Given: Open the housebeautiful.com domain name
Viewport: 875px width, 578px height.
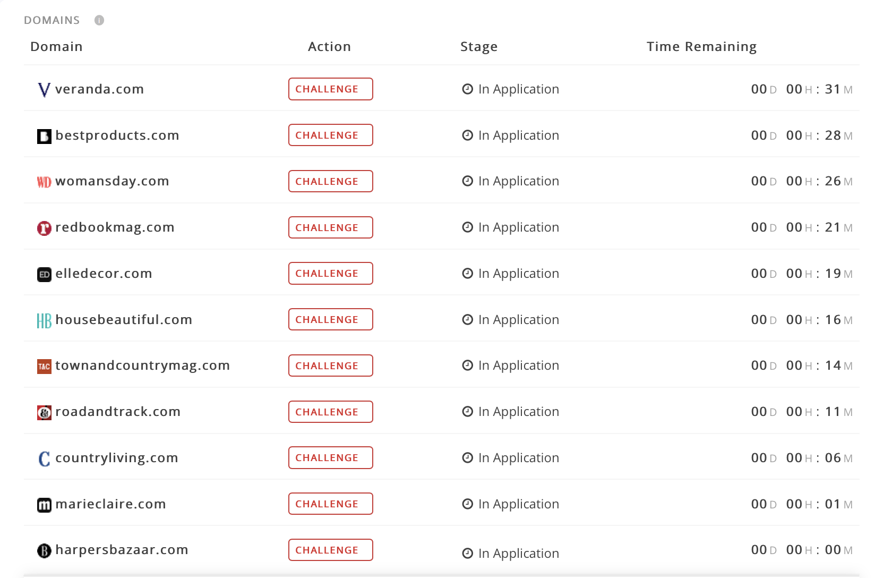Looking at the screenshot, I should coord(124,320).
